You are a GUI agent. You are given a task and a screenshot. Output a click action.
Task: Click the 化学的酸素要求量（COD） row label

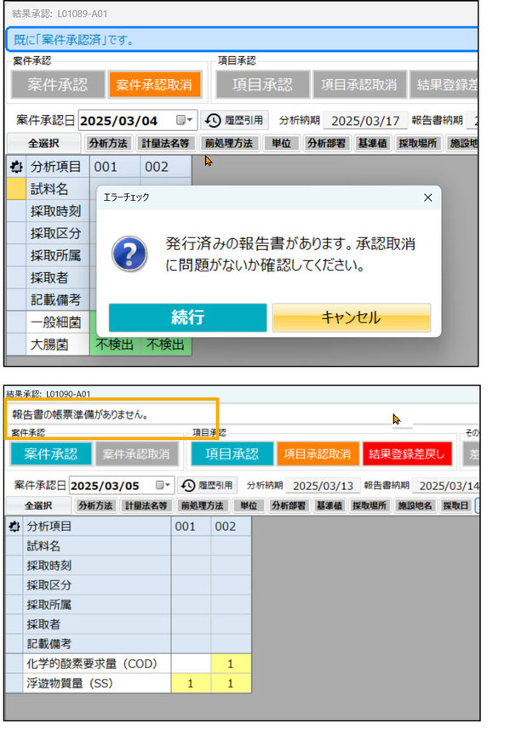click(x=97, y=664)
